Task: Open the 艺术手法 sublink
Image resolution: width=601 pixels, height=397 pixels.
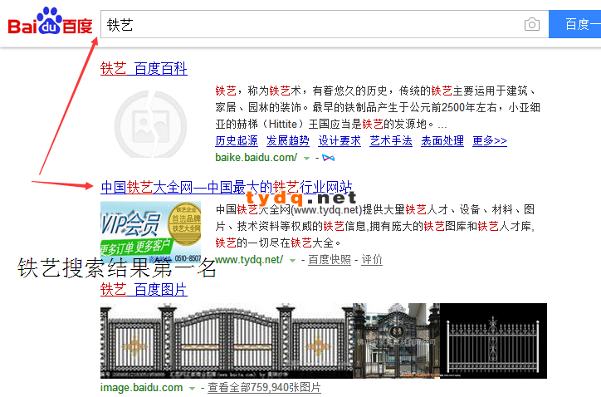Action: [391, 140]
